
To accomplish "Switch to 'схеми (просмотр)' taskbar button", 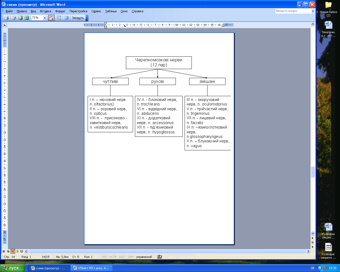I will pyautogui.click(x=49, y=268).
